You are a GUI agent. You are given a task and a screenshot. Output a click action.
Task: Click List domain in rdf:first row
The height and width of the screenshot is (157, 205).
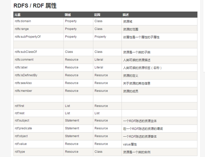(x=67, y=106)
